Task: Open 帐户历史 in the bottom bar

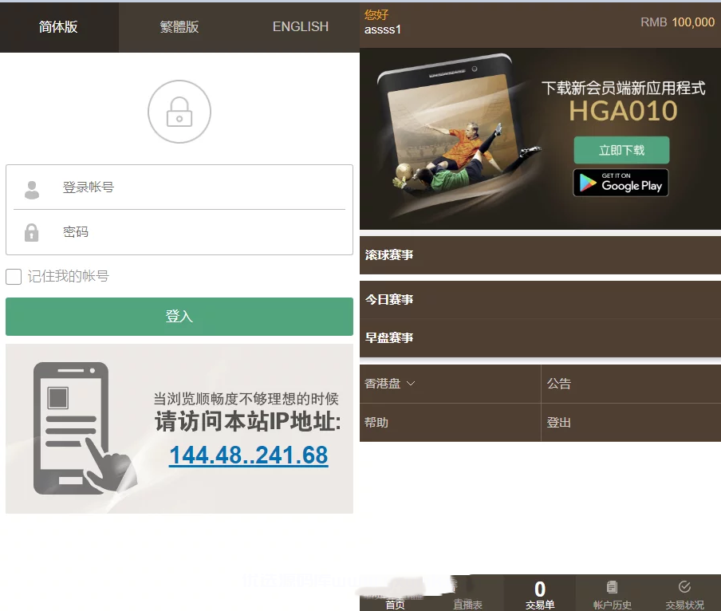Action: (612, 593)
